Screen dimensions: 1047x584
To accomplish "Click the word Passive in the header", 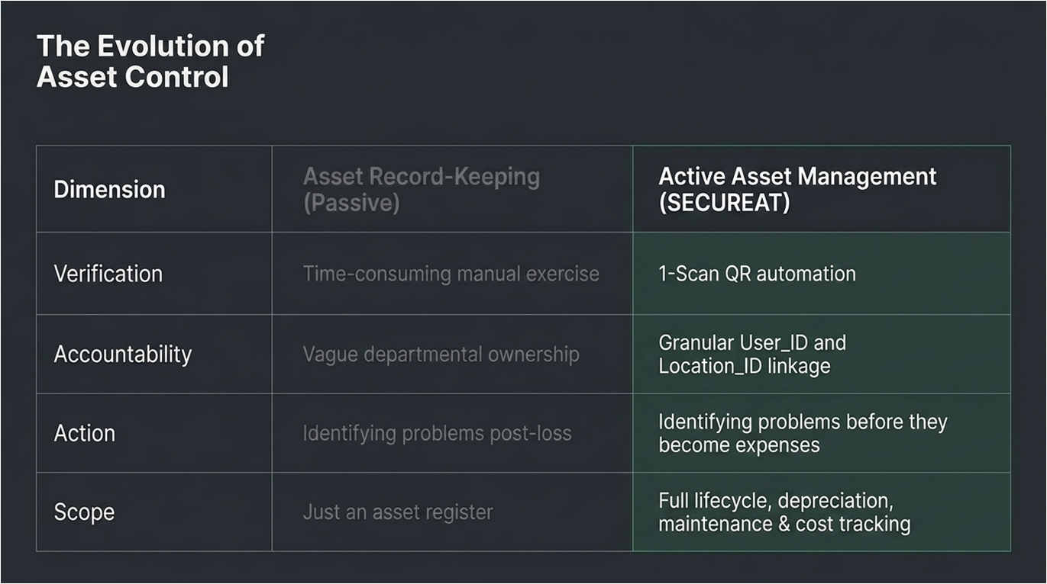I will coord(351,204).
